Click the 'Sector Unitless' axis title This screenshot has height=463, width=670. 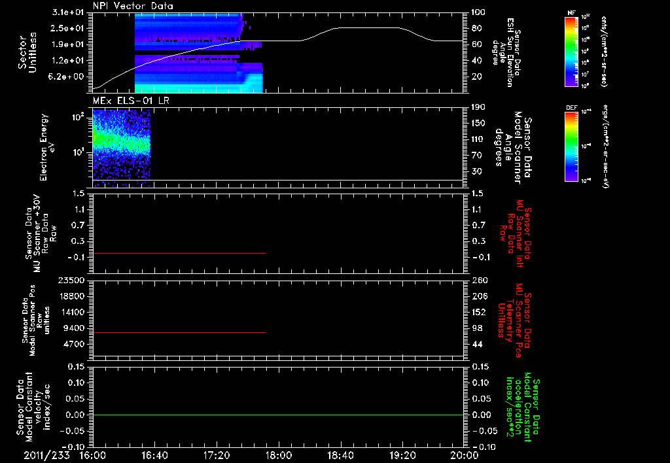[x=27, y=53]
